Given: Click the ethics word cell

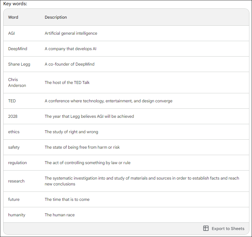Looking at the screenshot, I should pyautogui.click(x=14, y=132).
